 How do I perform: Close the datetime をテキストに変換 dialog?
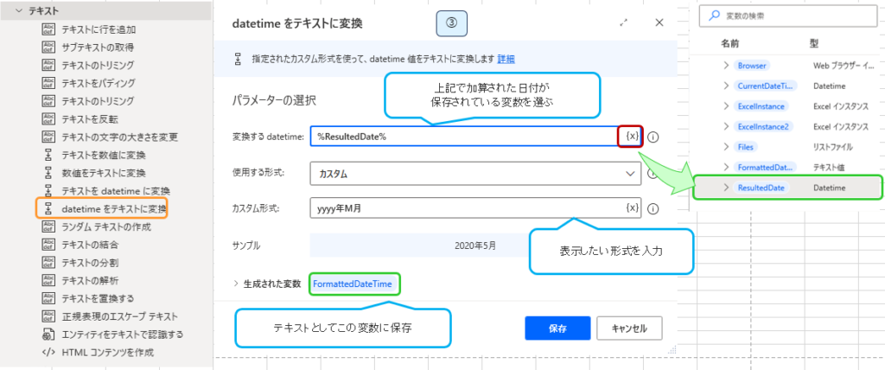click(x=659, y=22)
